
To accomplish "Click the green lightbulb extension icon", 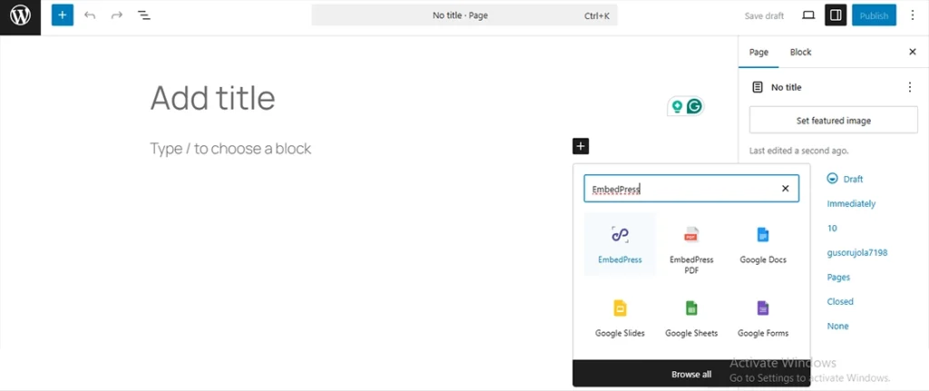I will coord(677,107).
